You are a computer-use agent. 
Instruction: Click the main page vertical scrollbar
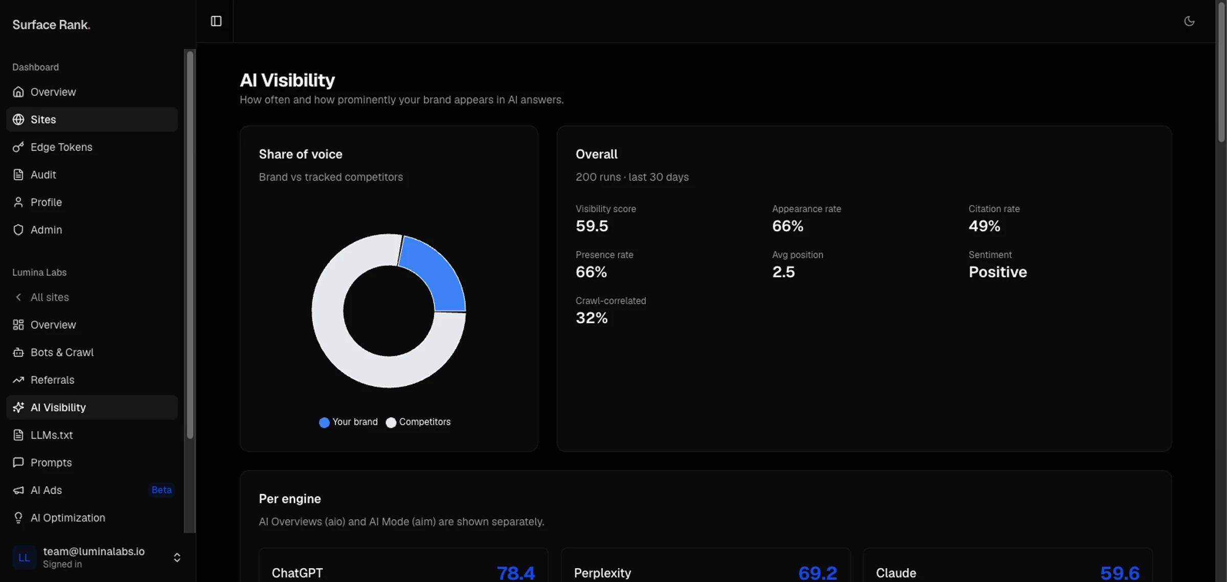1221,71
